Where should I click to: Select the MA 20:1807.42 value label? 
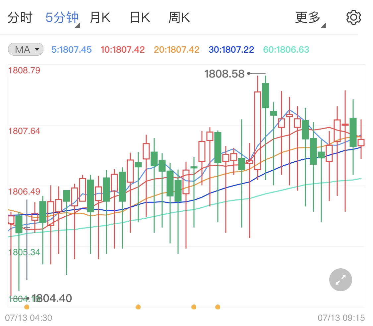[x=176, y=49]
